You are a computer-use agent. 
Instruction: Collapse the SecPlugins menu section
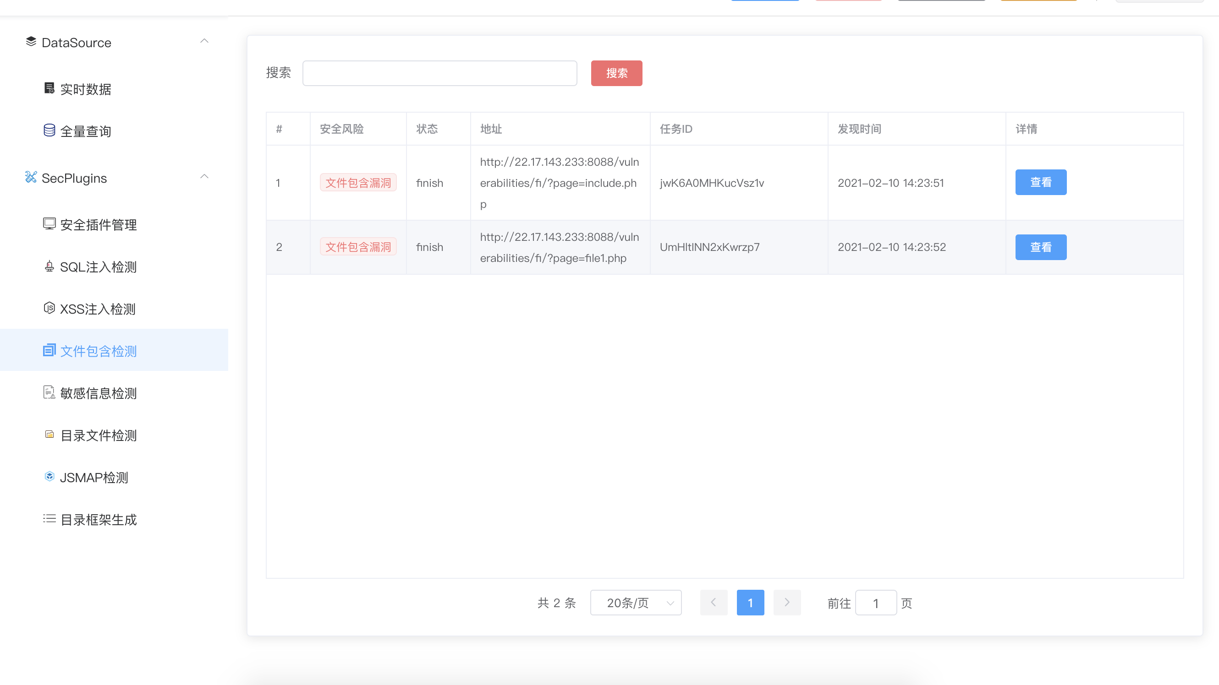pos(204,177)
